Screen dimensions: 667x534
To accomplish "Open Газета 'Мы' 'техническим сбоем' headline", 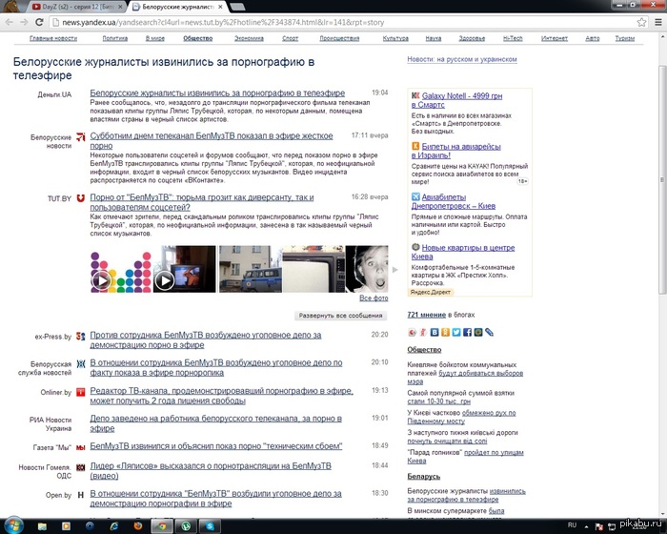I will (216, 446).
